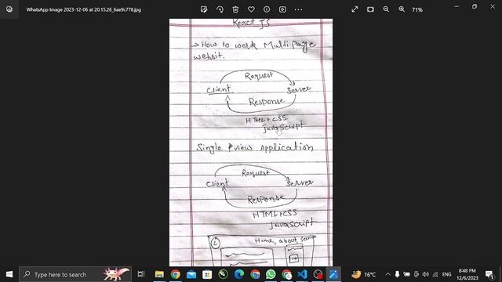Open the volume speaker tray icon
The width and height of the screenshot is (502, 282).
425,274
